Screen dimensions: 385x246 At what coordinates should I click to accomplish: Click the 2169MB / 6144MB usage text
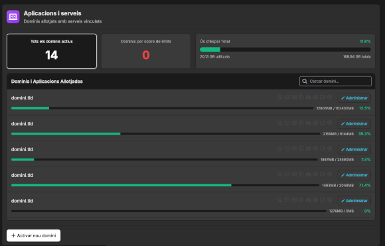339,134
